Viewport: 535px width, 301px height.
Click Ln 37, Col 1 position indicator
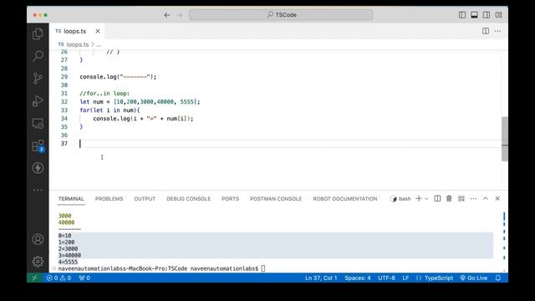pos(321,278)
